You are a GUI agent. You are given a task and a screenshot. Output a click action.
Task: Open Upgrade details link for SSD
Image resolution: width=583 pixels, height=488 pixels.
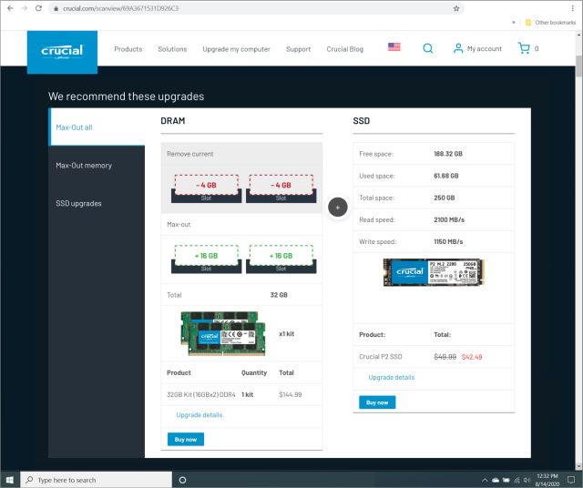pyautogui.click(x=392, y=377)
